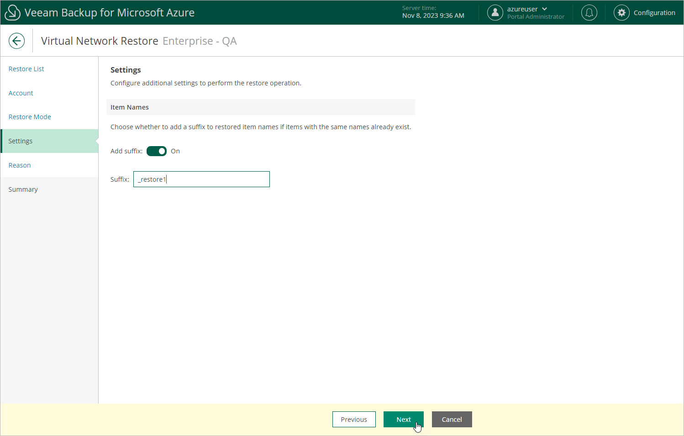Click the Item Names section header
This screenshot has width=684, height=436.
[261, 107]
